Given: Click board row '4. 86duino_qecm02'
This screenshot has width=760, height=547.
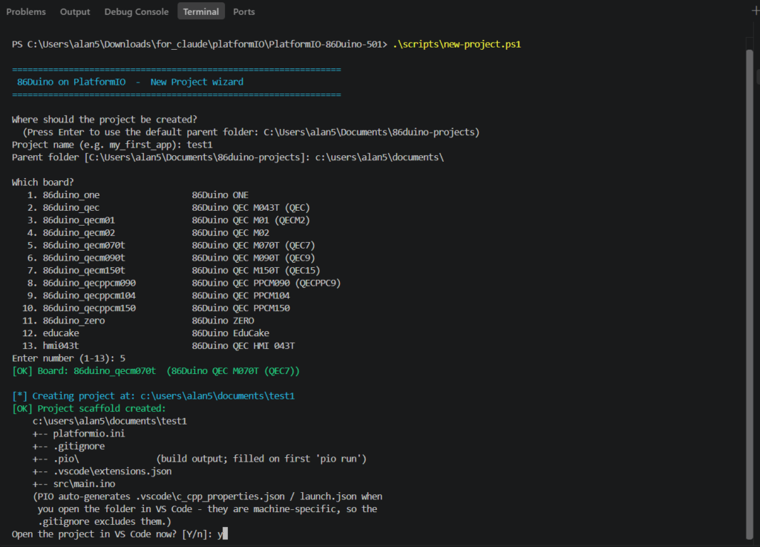Looking at the screenshot, I should tap(148, 233).
